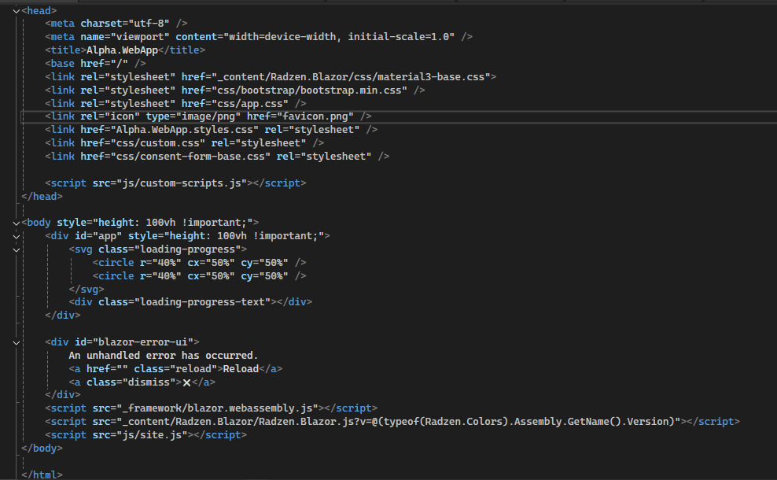Click the viewport meta content value

pos(339,37)
